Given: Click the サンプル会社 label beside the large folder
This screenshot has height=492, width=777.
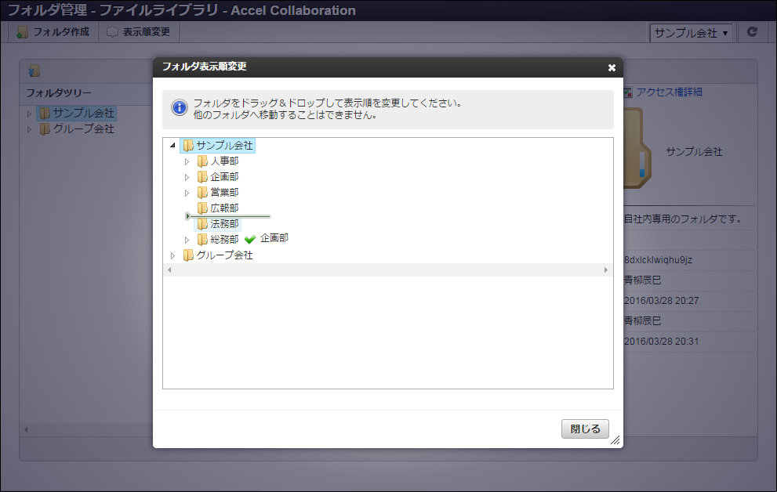Looking at the screenshot, I should [694, 152].
